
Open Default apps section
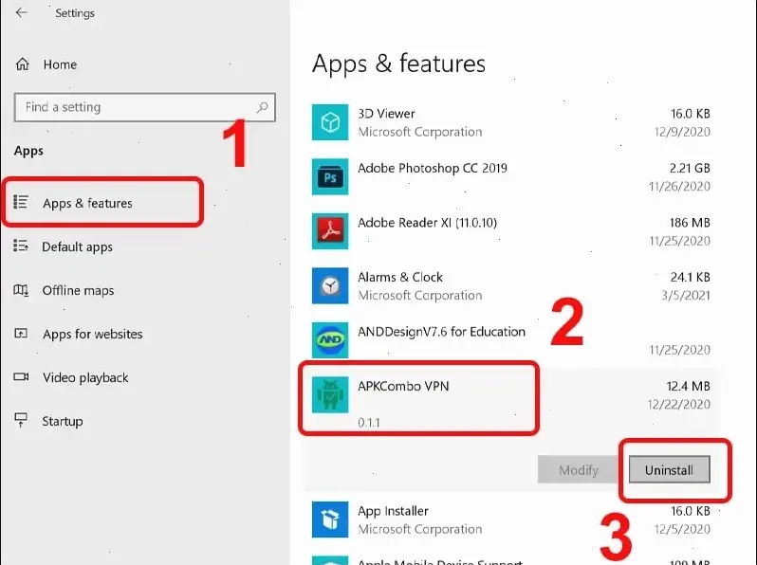77,247
